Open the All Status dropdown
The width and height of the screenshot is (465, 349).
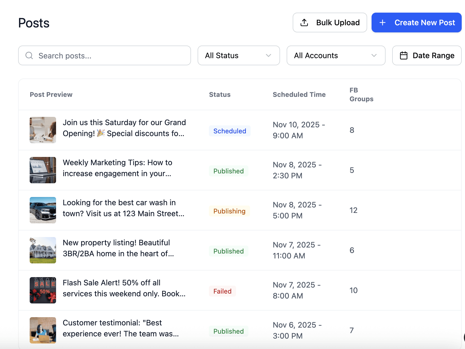tap(239, 56)
